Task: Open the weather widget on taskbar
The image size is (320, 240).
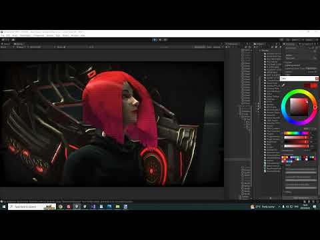Action: pyautogui.click(x=263, y=207)
